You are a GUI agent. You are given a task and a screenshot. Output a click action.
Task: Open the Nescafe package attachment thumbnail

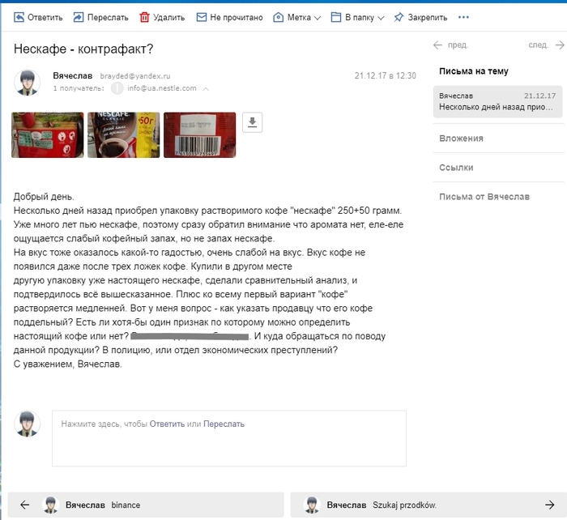coord(123,134)
